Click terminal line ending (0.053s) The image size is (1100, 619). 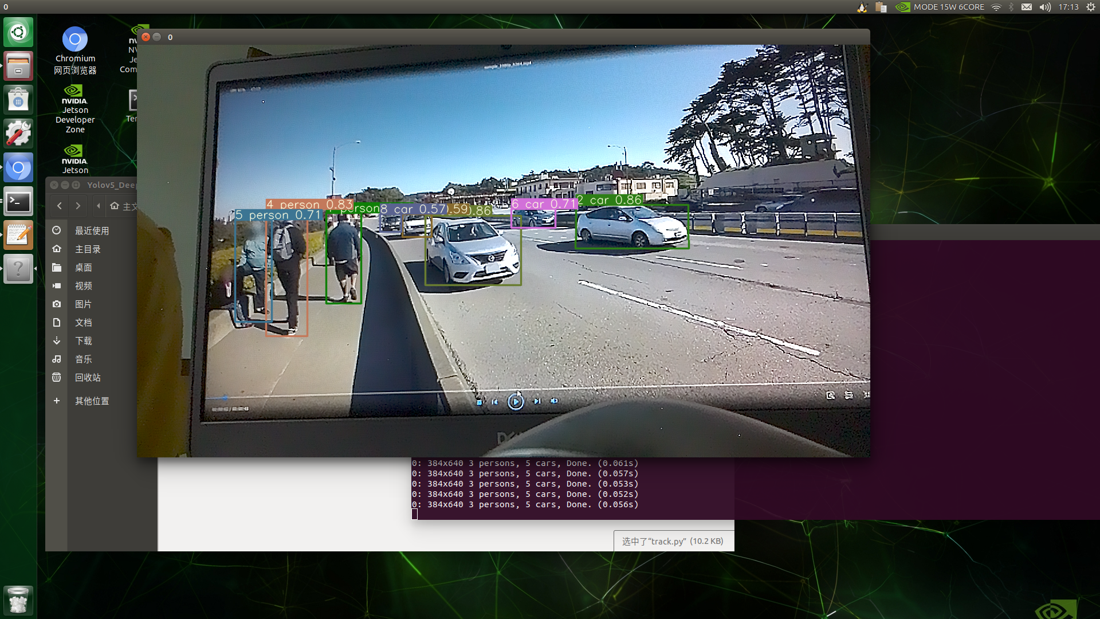[525, 484]
